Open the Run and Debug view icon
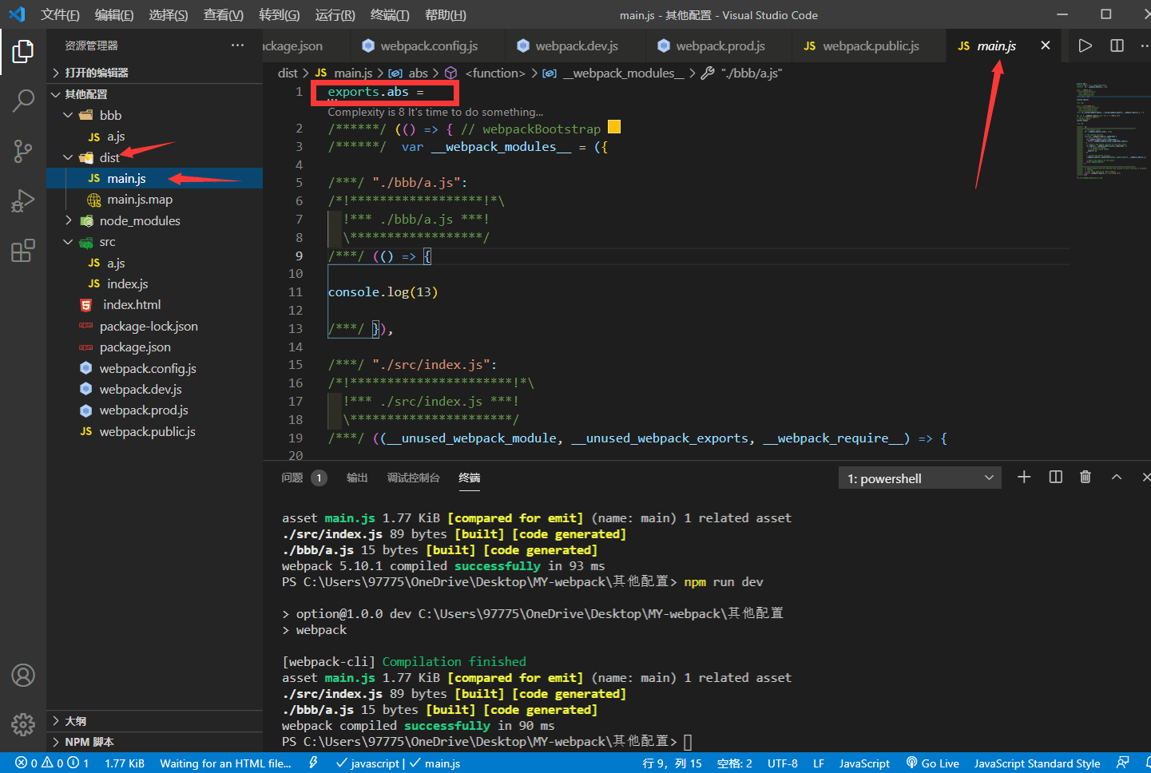The width and height of the screenshot is (1151, 773). pos(23,200)
